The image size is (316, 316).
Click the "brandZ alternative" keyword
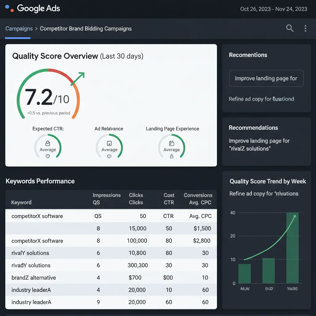pos(34,277)
